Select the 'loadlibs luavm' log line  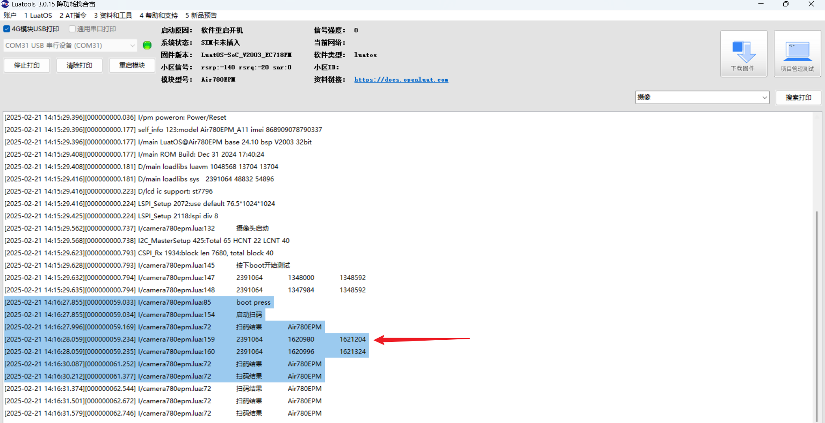141,166
